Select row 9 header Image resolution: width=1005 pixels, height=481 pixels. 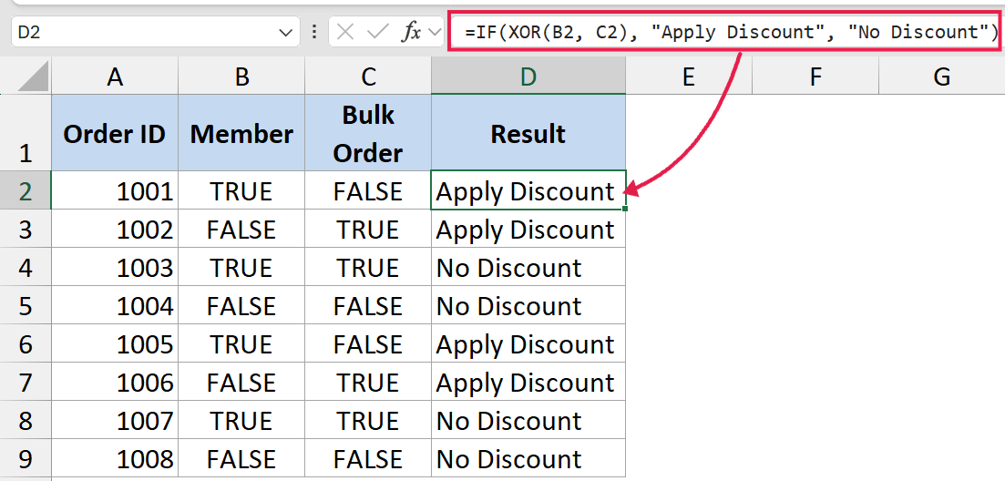(x=26, y=458)
